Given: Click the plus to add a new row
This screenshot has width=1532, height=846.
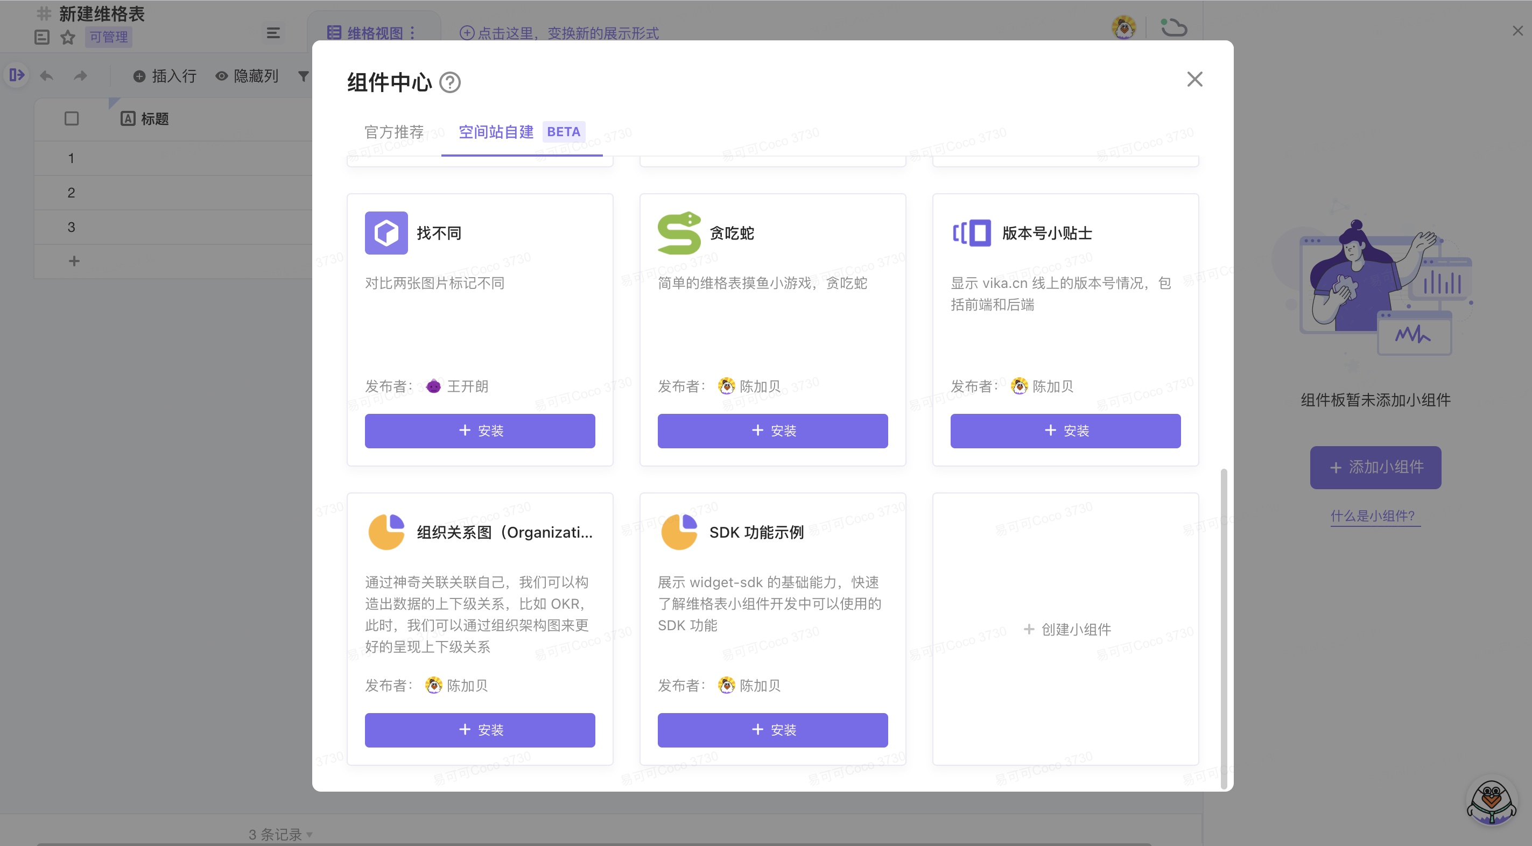Looking at the screenshot, I should (x=74, y=260).
